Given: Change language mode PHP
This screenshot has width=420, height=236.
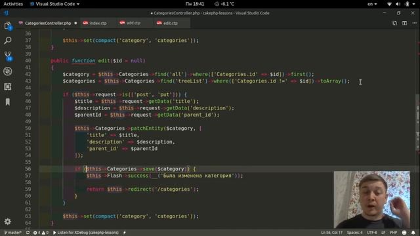Looking at the screenshot, I should point(393,233).
